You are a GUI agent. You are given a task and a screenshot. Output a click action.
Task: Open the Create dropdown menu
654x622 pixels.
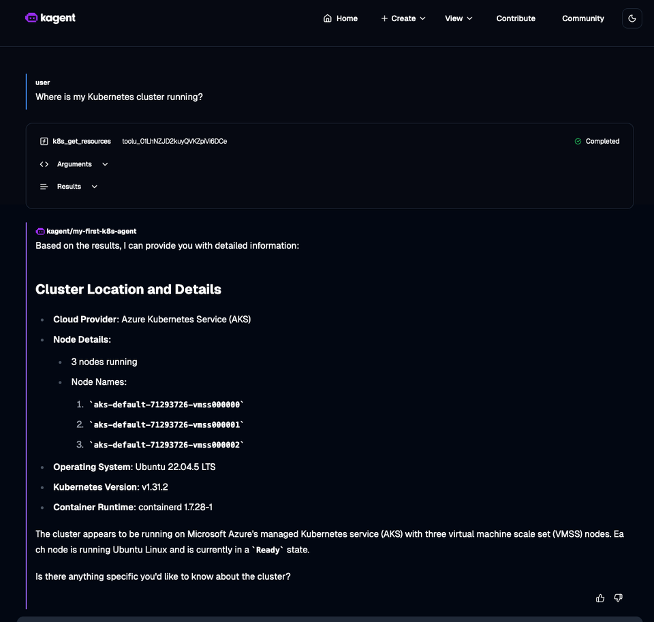403,18
